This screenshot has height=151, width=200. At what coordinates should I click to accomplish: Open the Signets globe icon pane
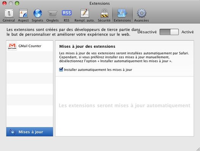click(x=37, y=16)
